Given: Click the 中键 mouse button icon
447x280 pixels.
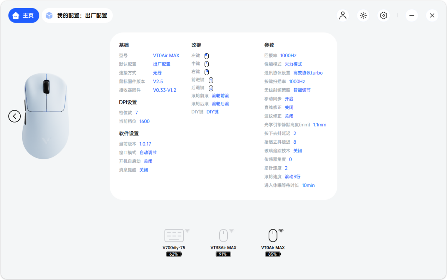Looking at the screenshot, I should [206, 64].
